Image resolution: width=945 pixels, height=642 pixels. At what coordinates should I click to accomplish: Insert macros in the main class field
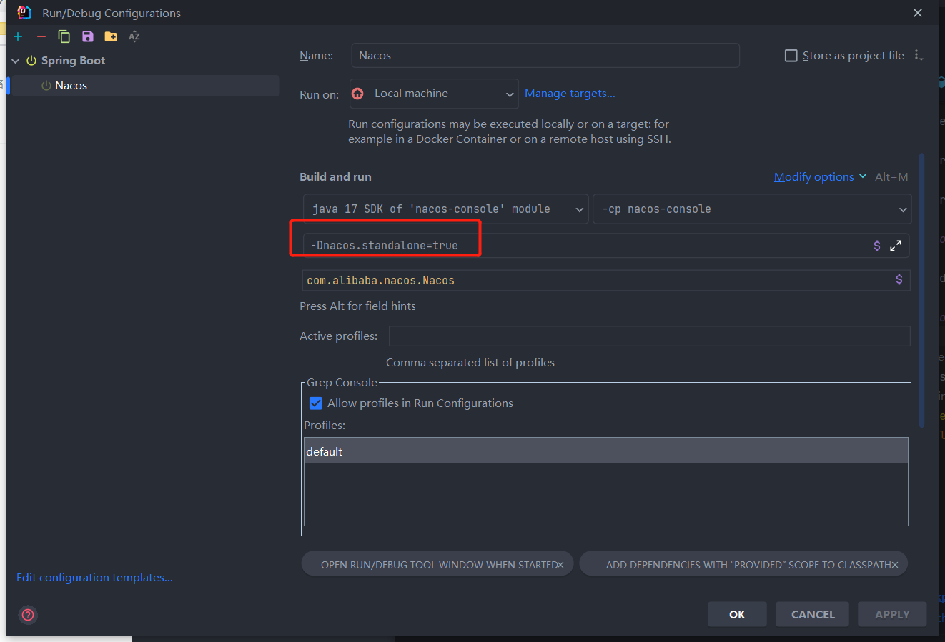pyautogui.click(x=899, y=280)
